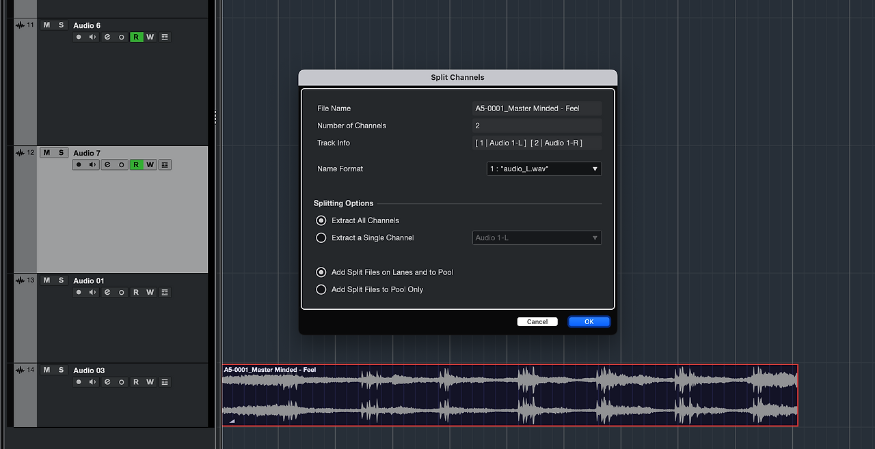The width and height of the screenshot is (875, 449).
Task: Mute the Audio 6 track
Action: 46,25
